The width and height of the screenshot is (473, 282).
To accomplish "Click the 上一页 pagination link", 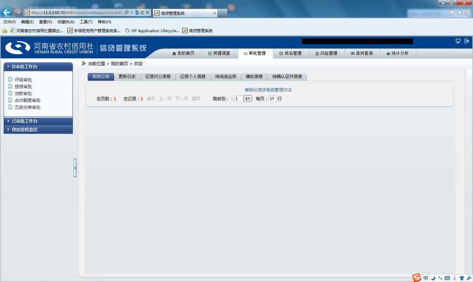I will 165,99.
